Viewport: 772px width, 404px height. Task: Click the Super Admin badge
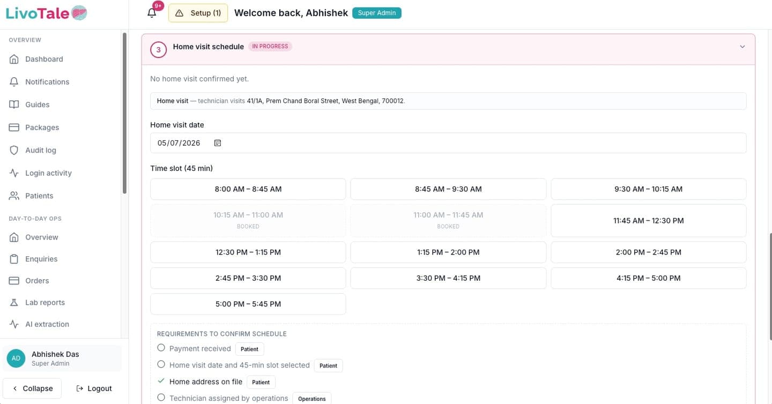click(x=377, y=13)
